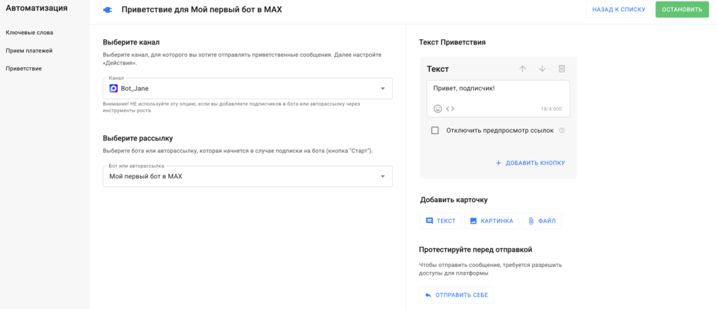Screen dimensions: 717x309
Task: Click the Добавить кнопку link
Action: pyautogui.click(x=529, y=163)
